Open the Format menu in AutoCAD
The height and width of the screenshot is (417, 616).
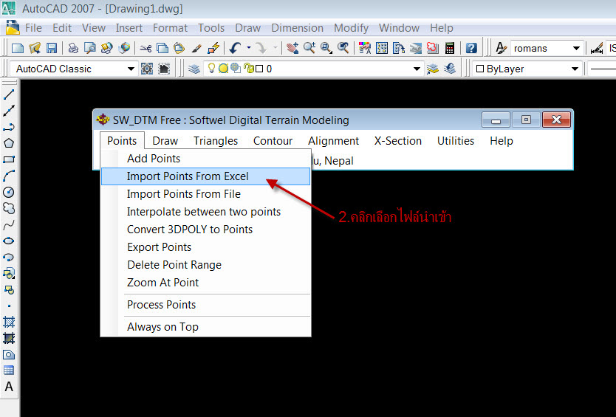click(x=170, y=28)
